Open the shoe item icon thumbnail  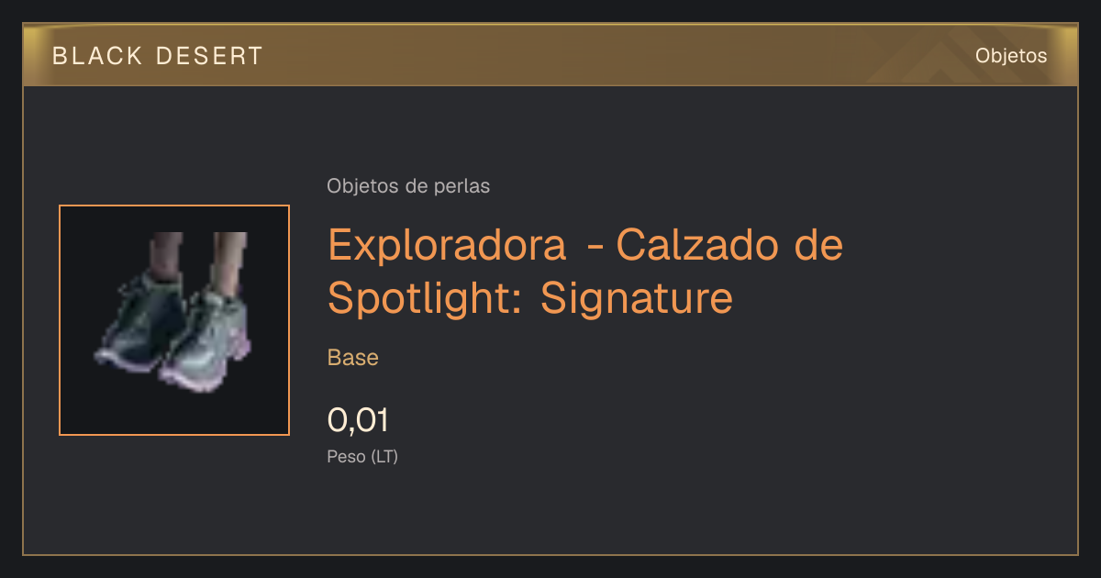click(x=174, y=320)
